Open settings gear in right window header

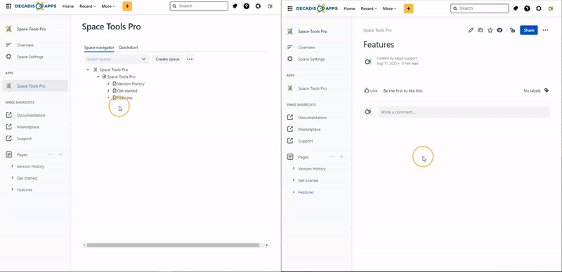[539, 8]
